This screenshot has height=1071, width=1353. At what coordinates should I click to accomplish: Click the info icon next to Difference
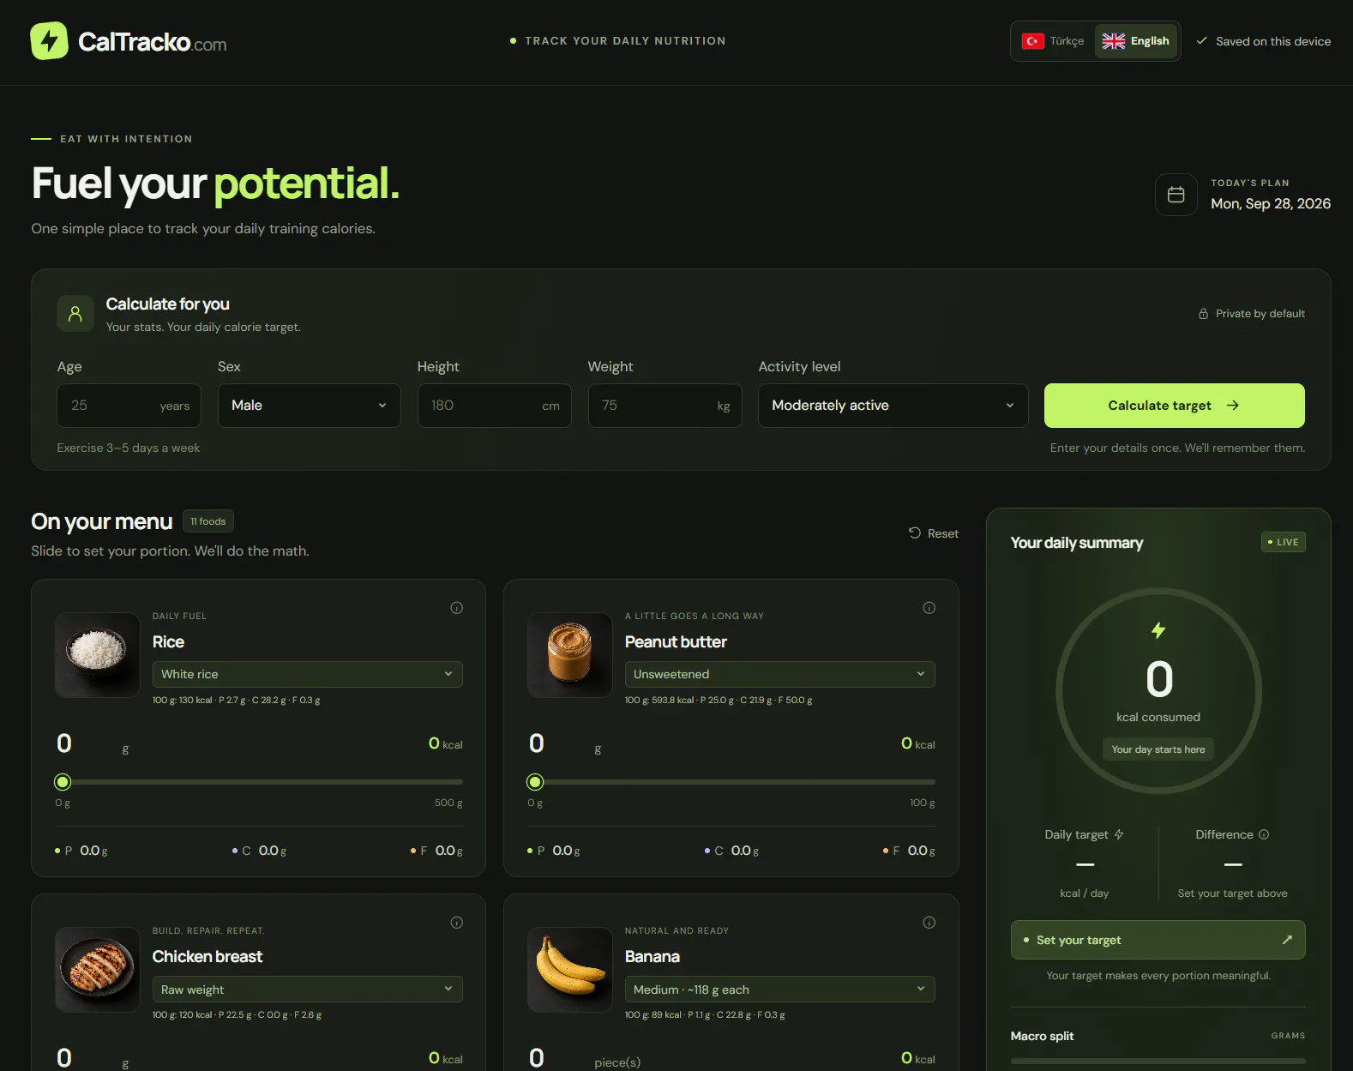[x=1264, y=834]
